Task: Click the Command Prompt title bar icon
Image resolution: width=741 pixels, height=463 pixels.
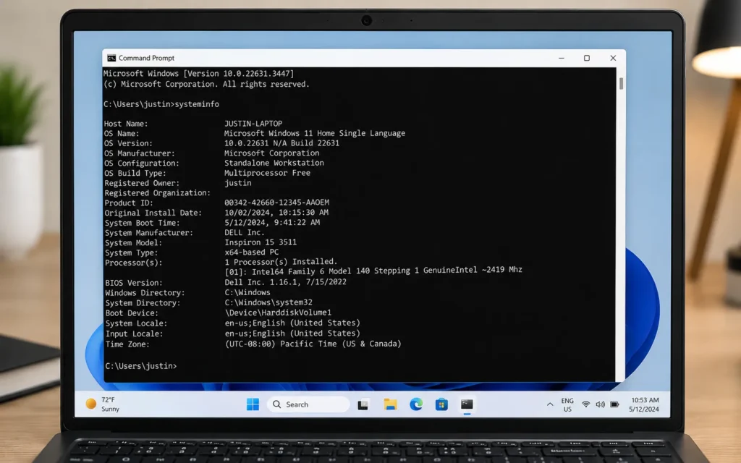Action: tap(111, 58)
